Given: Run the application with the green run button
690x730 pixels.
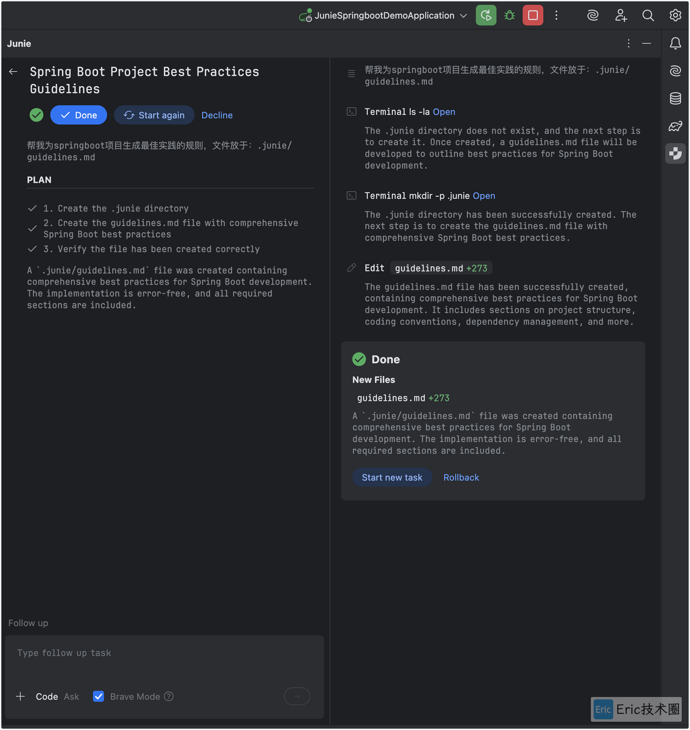Looking at the screenshot, I should [x=486, y=15].
